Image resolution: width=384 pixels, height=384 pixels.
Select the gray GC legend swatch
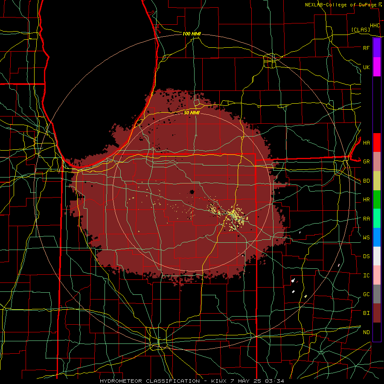tap(377, 294)
